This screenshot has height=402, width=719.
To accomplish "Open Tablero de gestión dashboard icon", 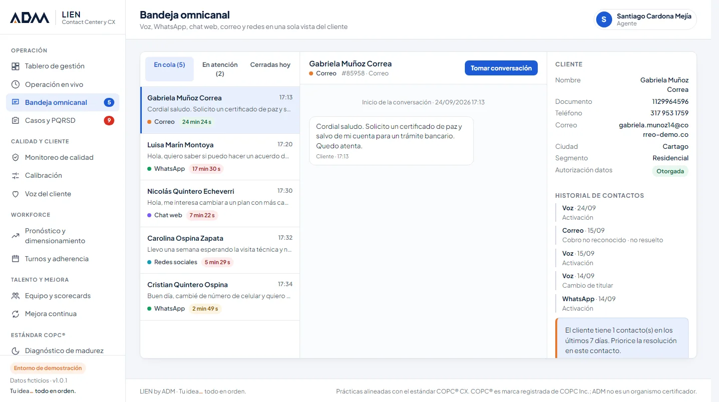I will (15, 66).
